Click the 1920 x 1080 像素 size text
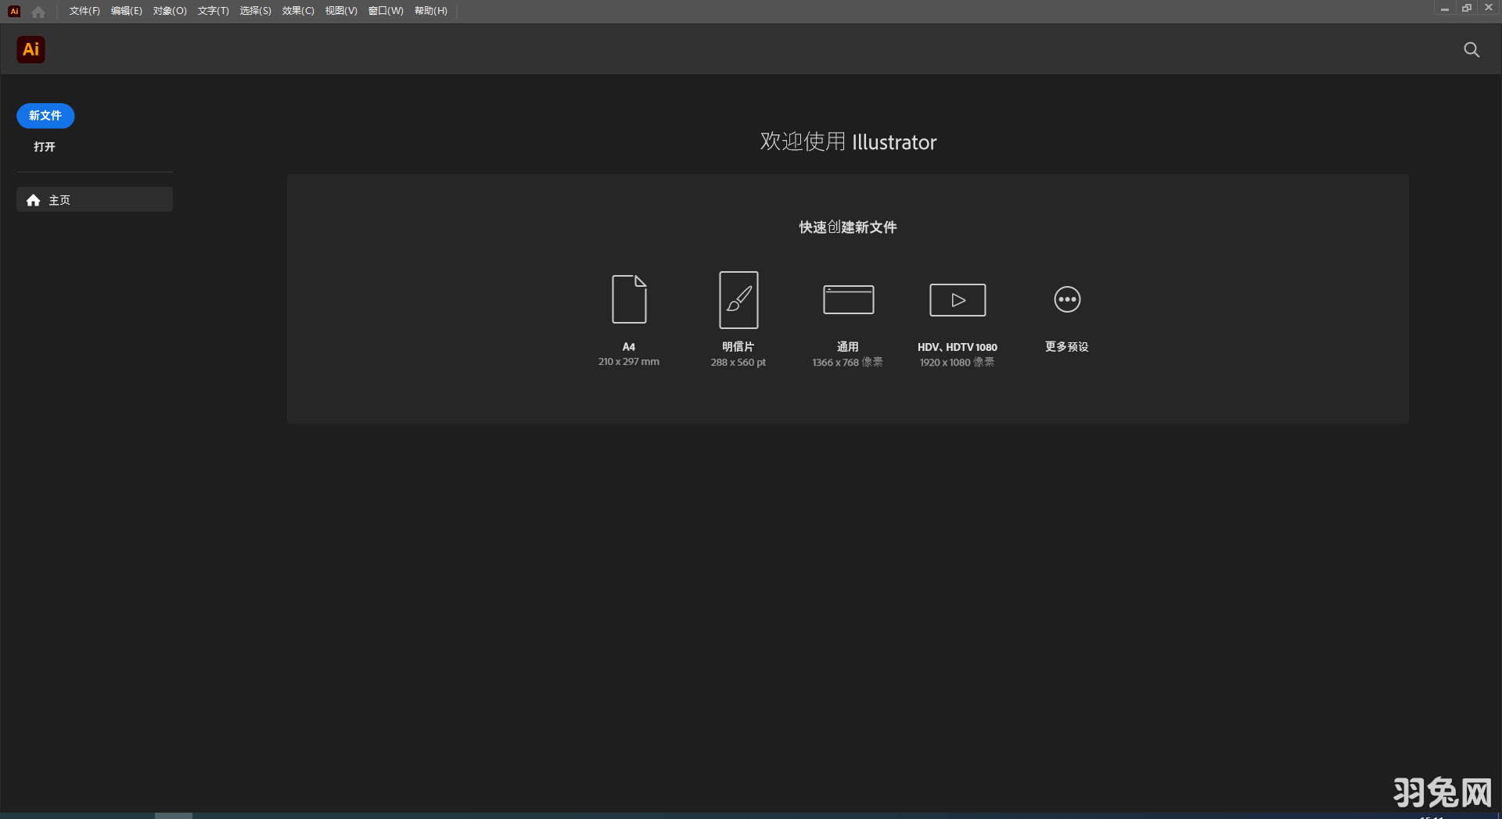The image size is (1502, 819). [x=958, y=363]
